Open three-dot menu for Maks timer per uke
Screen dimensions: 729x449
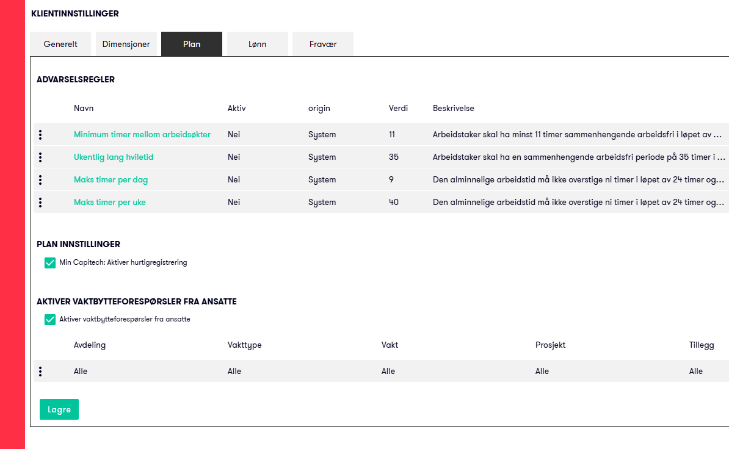pos(40,203)
